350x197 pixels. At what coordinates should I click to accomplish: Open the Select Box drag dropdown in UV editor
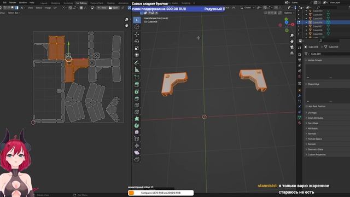(x=14, y=13)
